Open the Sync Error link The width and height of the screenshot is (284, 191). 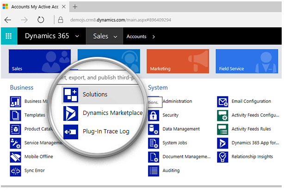[34, 170]
